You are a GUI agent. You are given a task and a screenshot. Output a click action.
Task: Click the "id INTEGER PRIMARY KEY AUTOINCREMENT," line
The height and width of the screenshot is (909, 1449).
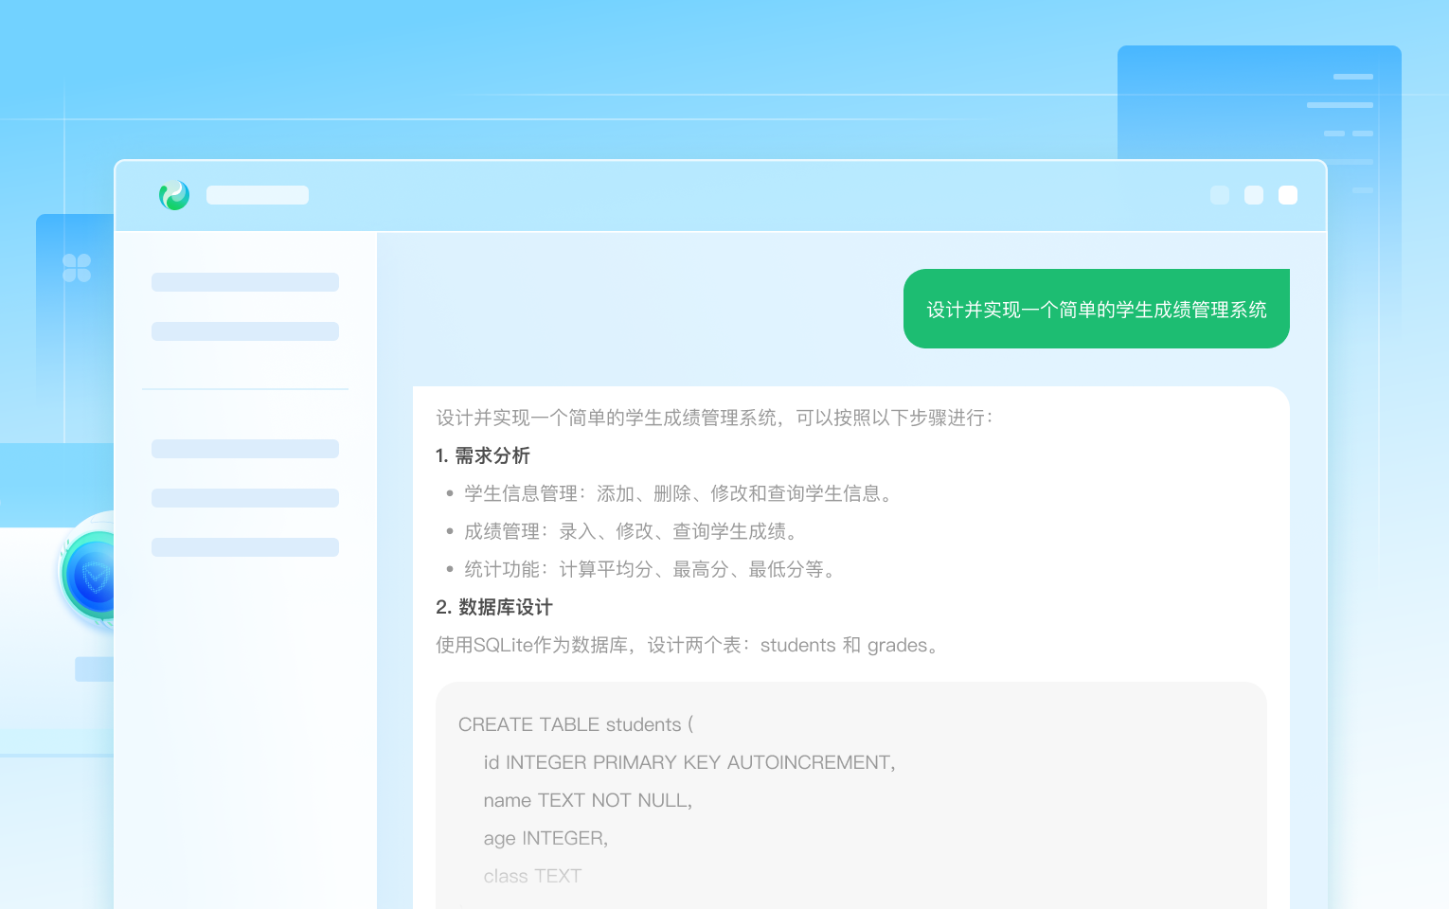(x=689, y=762)
